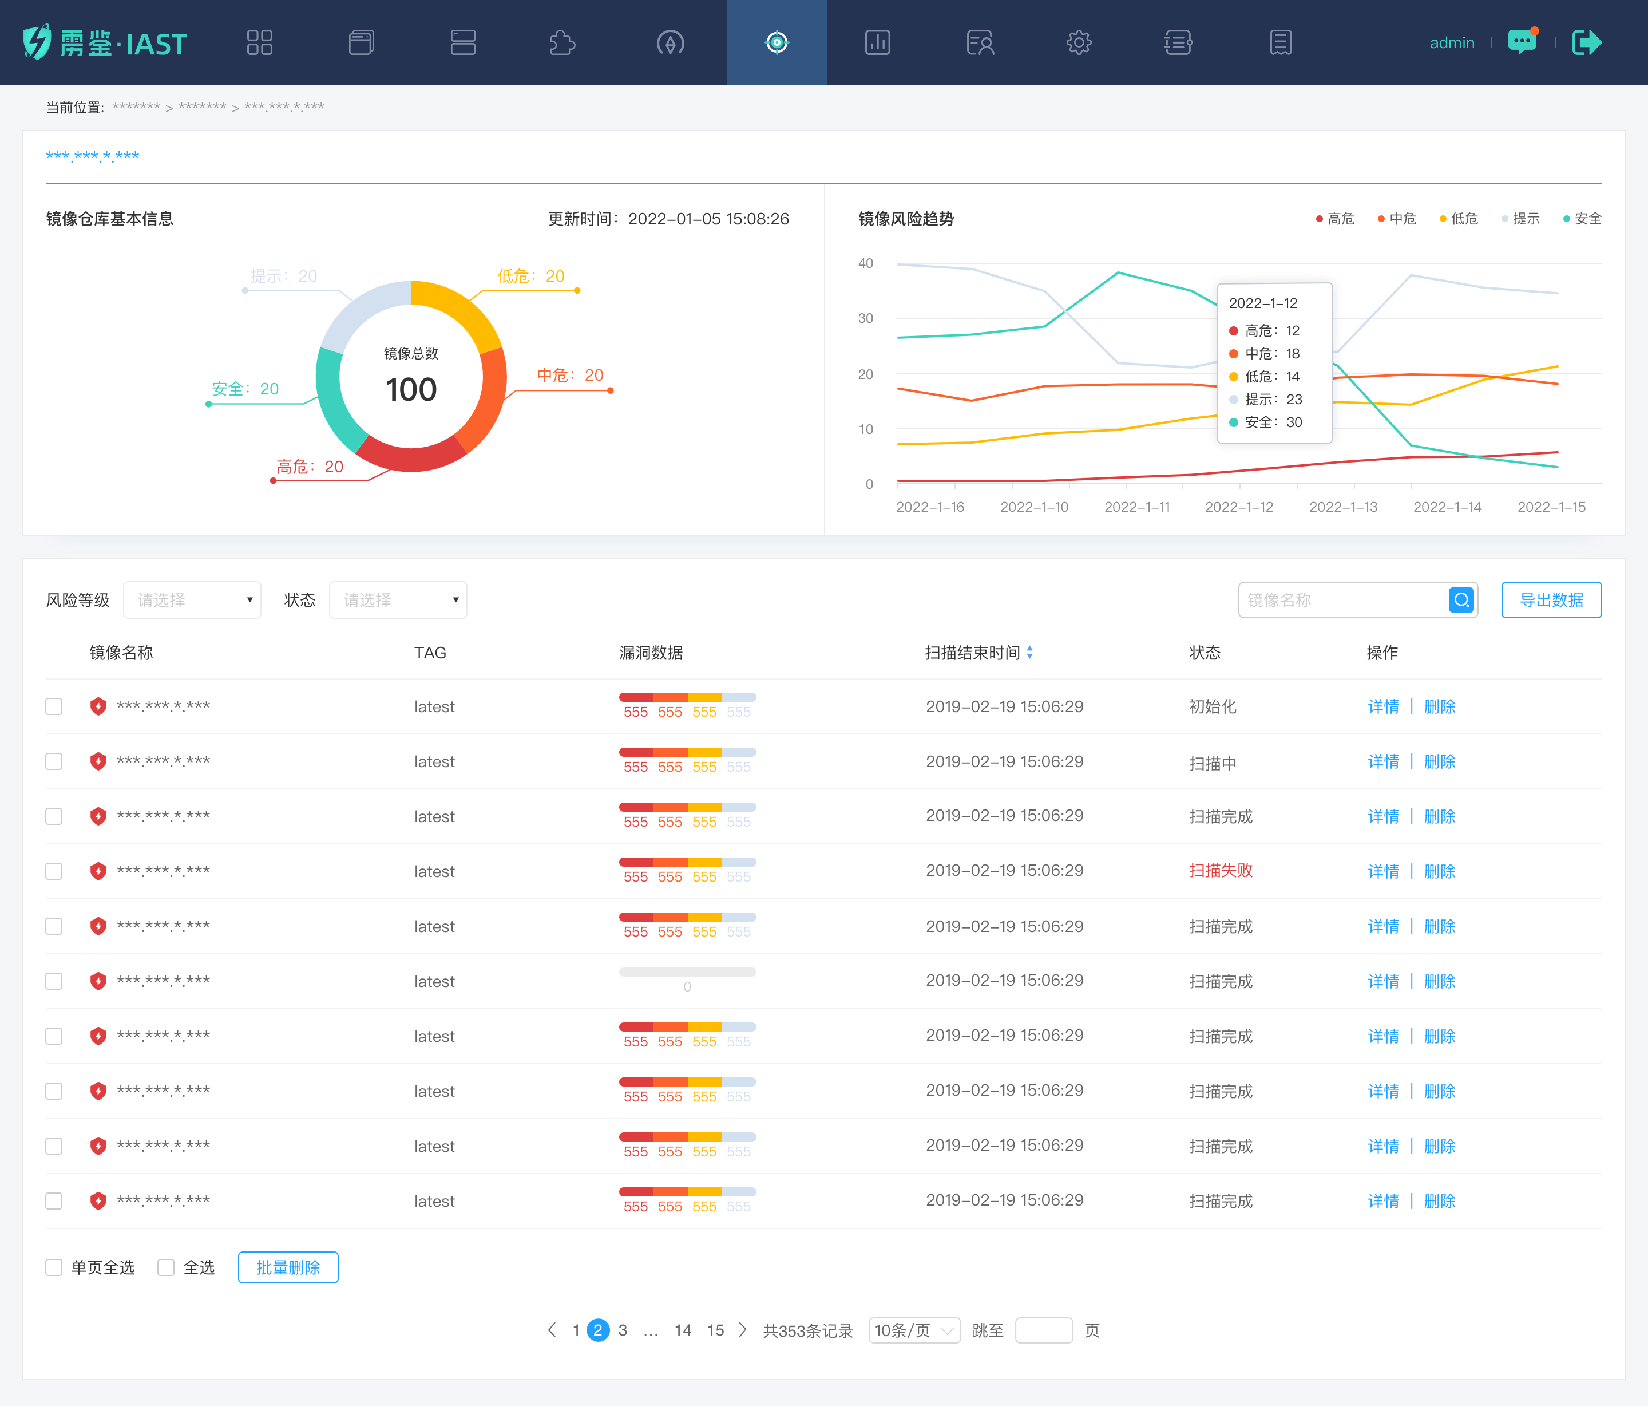Open the document log nav icon

1281,42
